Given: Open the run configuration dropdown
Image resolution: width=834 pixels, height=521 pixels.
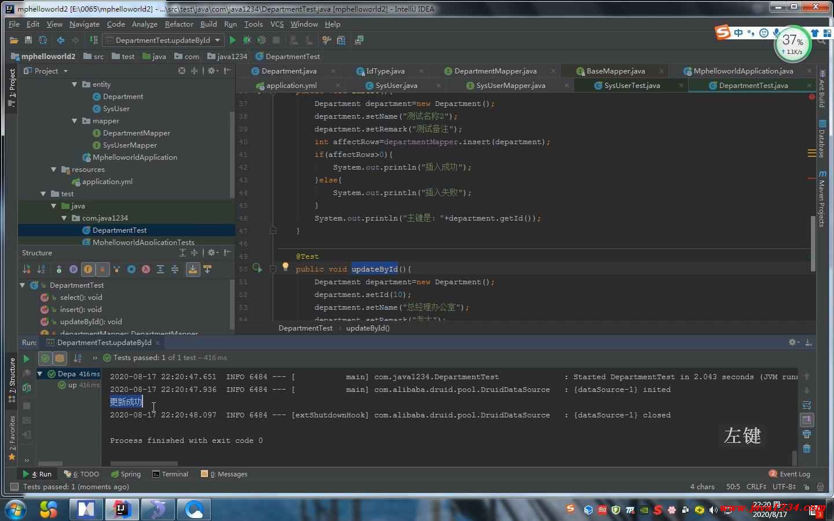Looking at the screenshot, I should [163, 40].
